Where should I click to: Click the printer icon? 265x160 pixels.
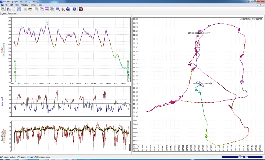coord(30,9)
